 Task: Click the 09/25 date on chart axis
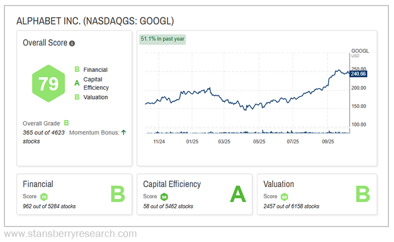328,141
